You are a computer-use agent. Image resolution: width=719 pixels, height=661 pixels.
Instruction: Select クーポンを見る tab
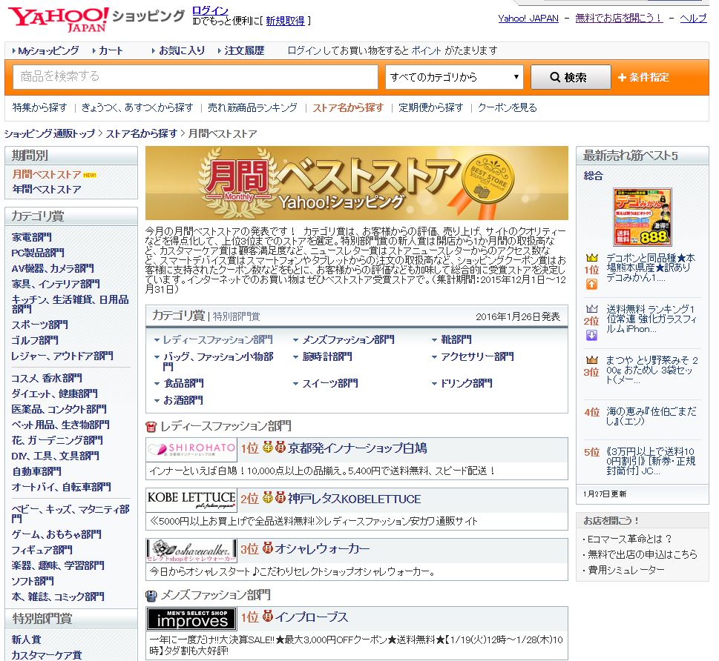[508, 107]
